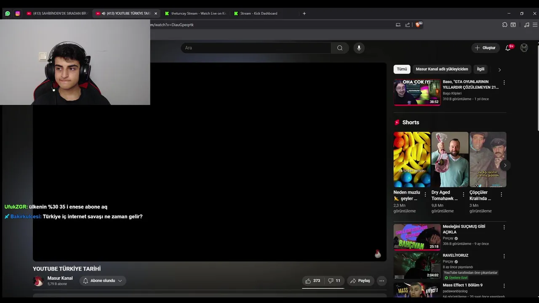This screenshot has width=539, height=303.
Task: Open the browser wallet/sidebar icon
Action: (x=513, y=25)
